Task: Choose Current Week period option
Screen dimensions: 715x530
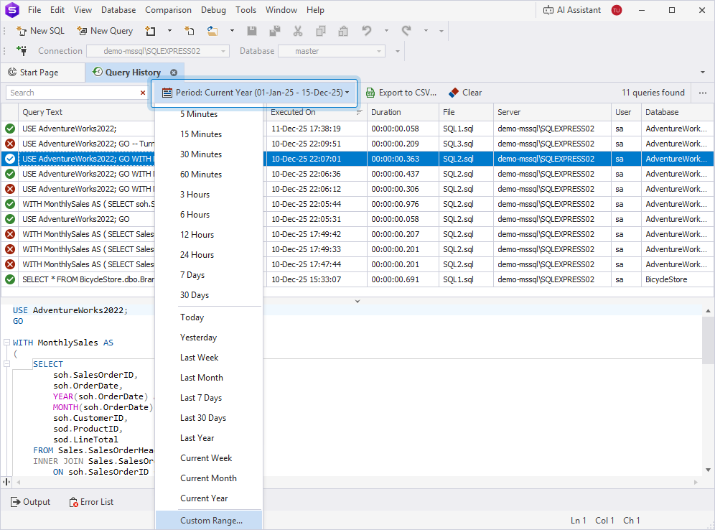Action: [x=209, y=458]
